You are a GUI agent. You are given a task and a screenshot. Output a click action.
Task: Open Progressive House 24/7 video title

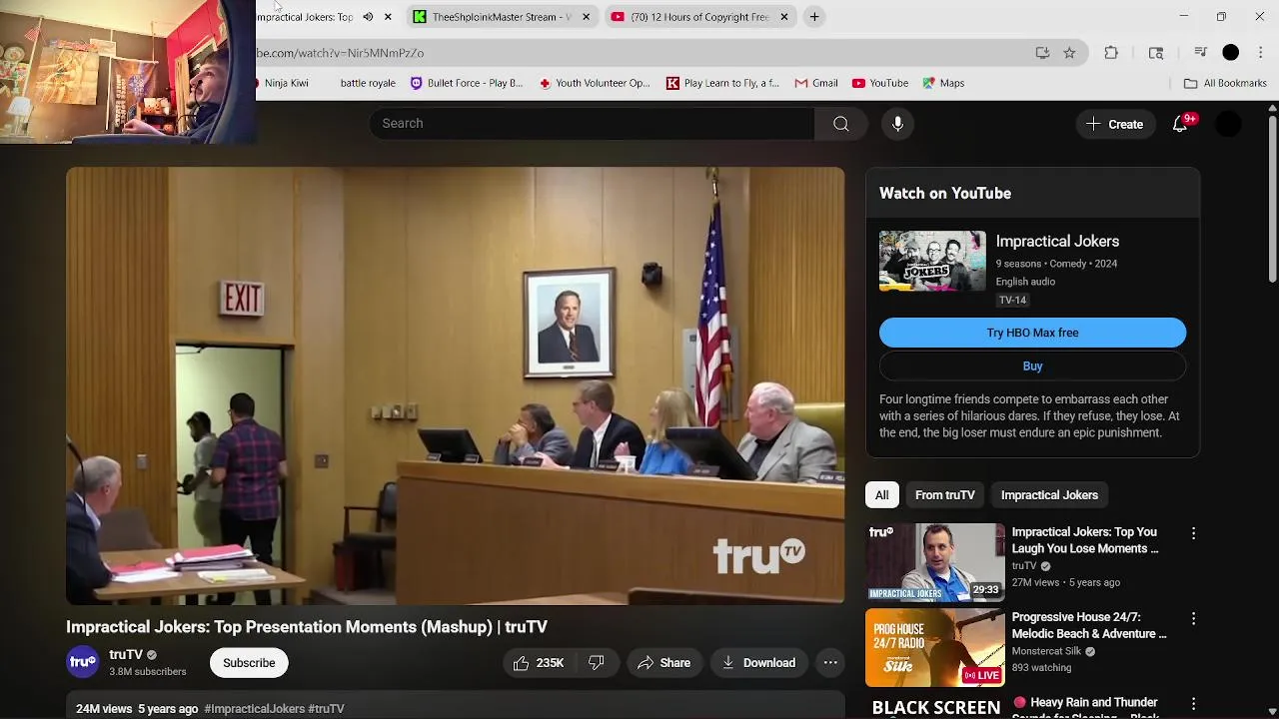click(1089, 625)
